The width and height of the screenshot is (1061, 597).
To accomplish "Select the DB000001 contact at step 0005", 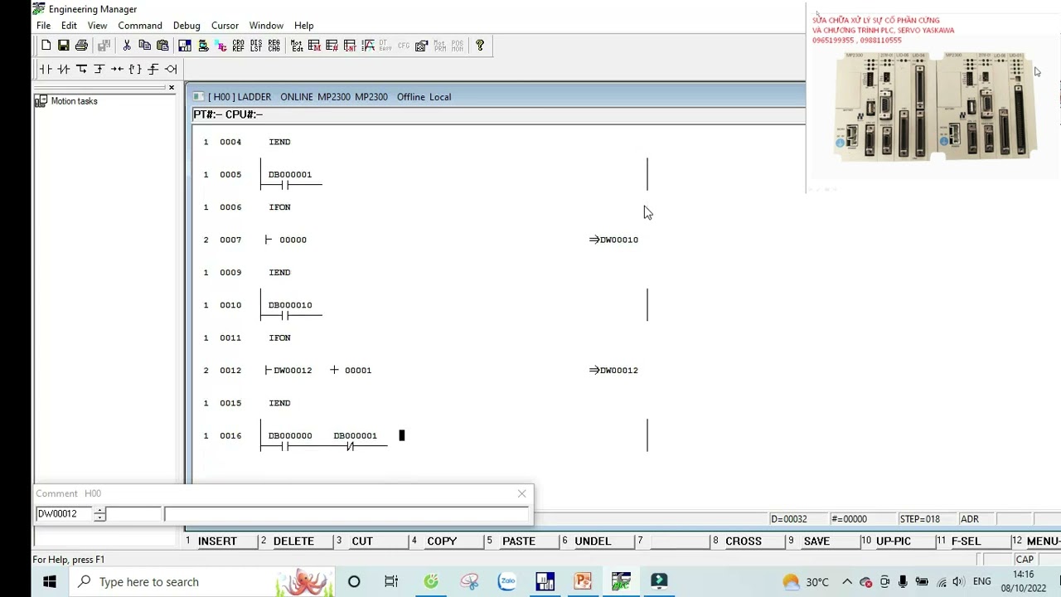I will (x=290, y=179).
